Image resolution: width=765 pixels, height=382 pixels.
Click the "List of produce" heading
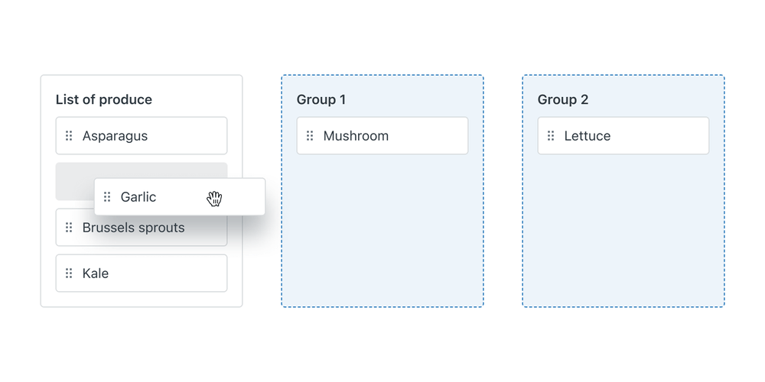pyautogui.click(x=104, y=99)
